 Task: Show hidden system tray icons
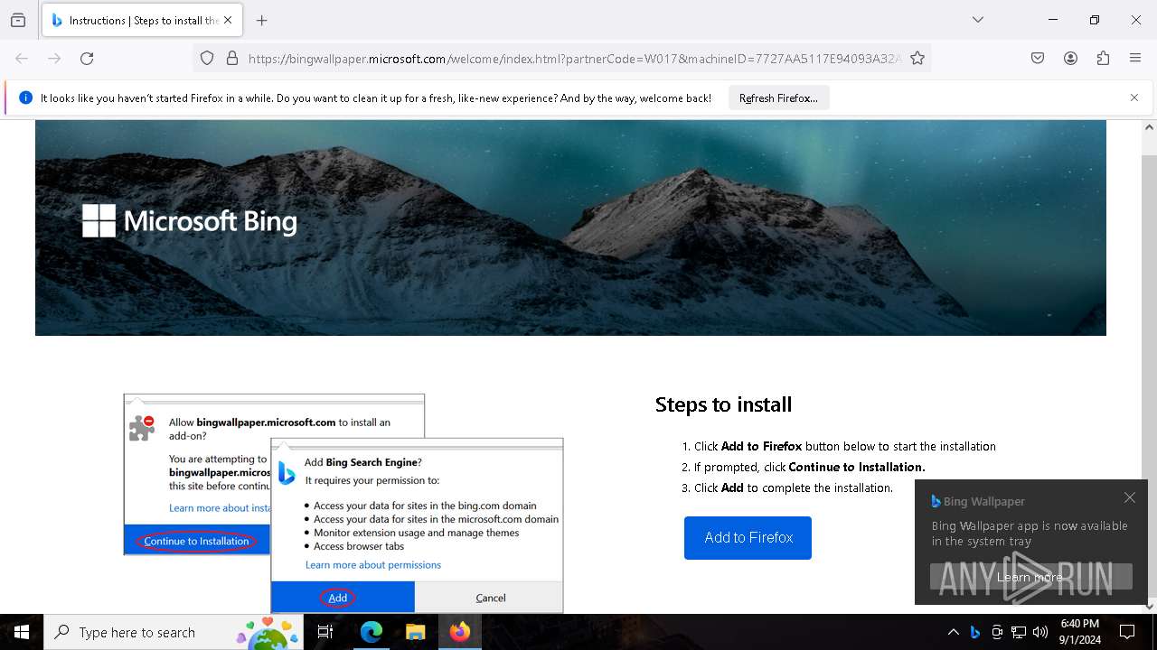click(953, 632)
